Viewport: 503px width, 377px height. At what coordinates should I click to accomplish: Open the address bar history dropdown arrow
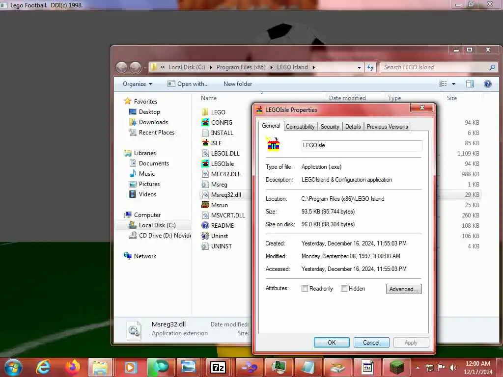pos(359,67)
